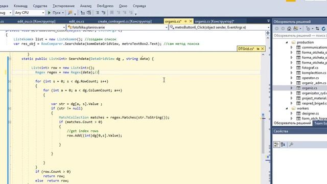Switch to organiz.cs [Конструктор] tab
327x184 pixels.
click(215, 21)
